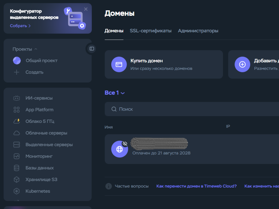Click the plus icon next to Создать

click(17, 72)
